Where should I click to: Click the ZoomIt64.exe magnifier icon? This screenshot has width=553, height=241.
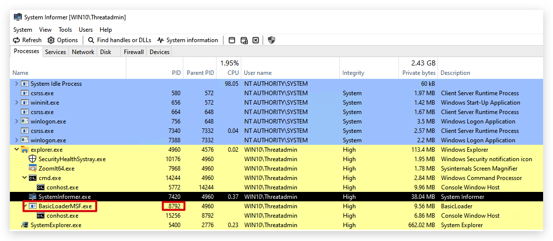point(32,168)
